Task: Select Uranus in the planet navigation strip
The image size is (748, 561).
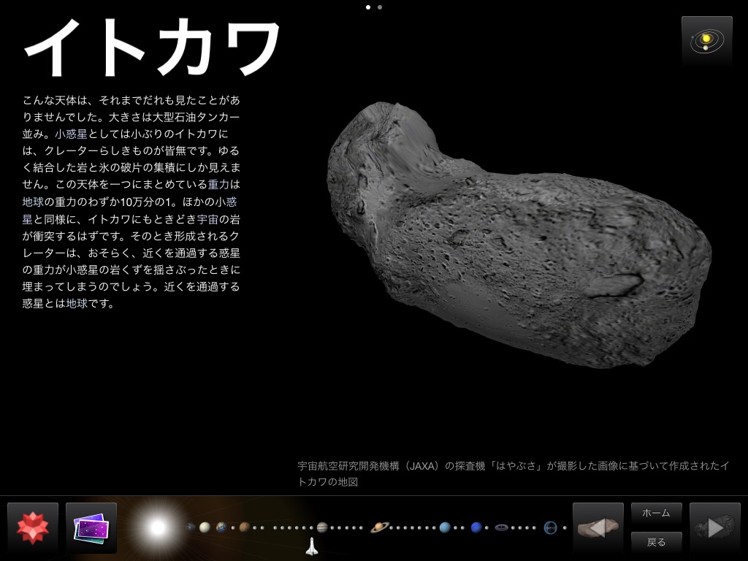Action: tap(444, 527)
